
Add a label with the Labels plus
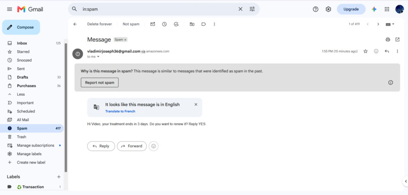[x=59, y=177]
